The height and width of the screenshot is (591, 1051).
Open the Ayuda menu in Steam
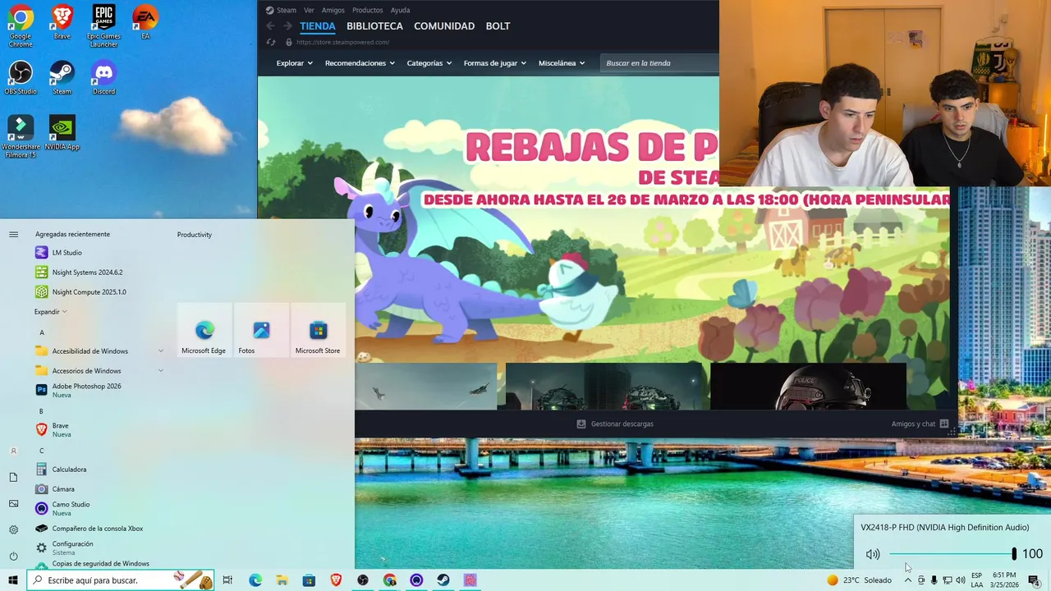pos(400,10)
